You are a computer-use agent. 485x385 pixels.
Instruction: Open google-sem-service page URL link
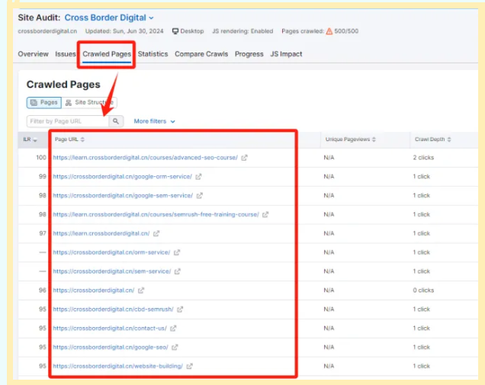tap(123, 195)
